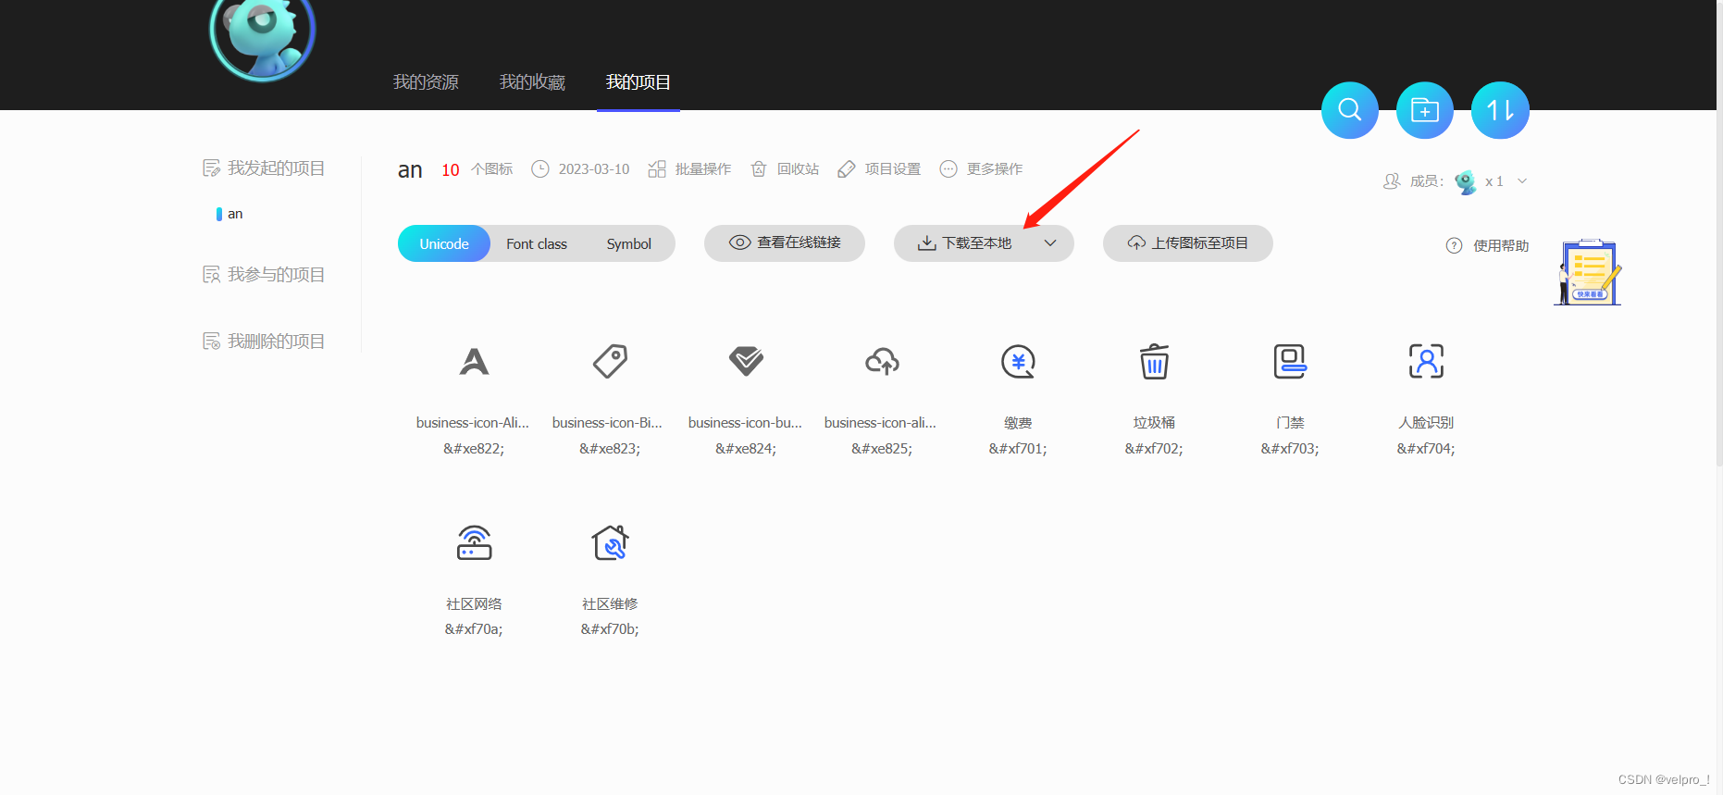Select the 社区网络 router wifi icon
Image resolution: width=1723 pixels, height=795 pixels.
click(474, 542)
